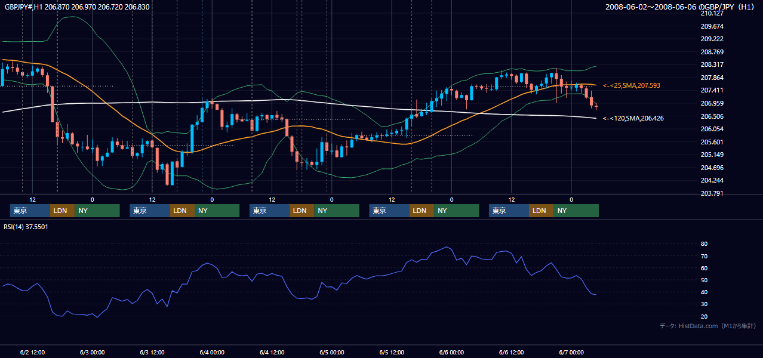Select the leftmost LDN session block
This screenshot has width=763, height=358.
62,211
